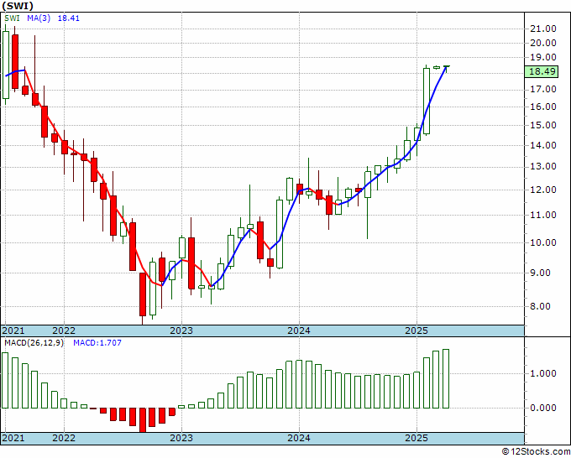Click the 14.00 price axis label
The image size is (571, 458).
click(543, 145)
